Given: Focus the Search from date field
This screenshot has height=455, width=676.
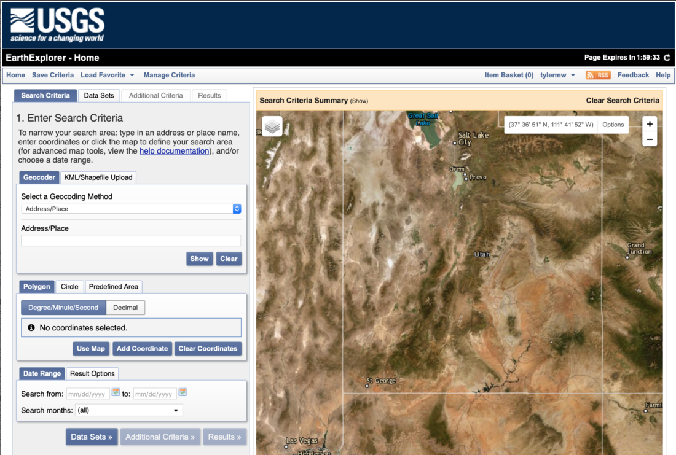Looking at the screenshot, I should point(88,394).
